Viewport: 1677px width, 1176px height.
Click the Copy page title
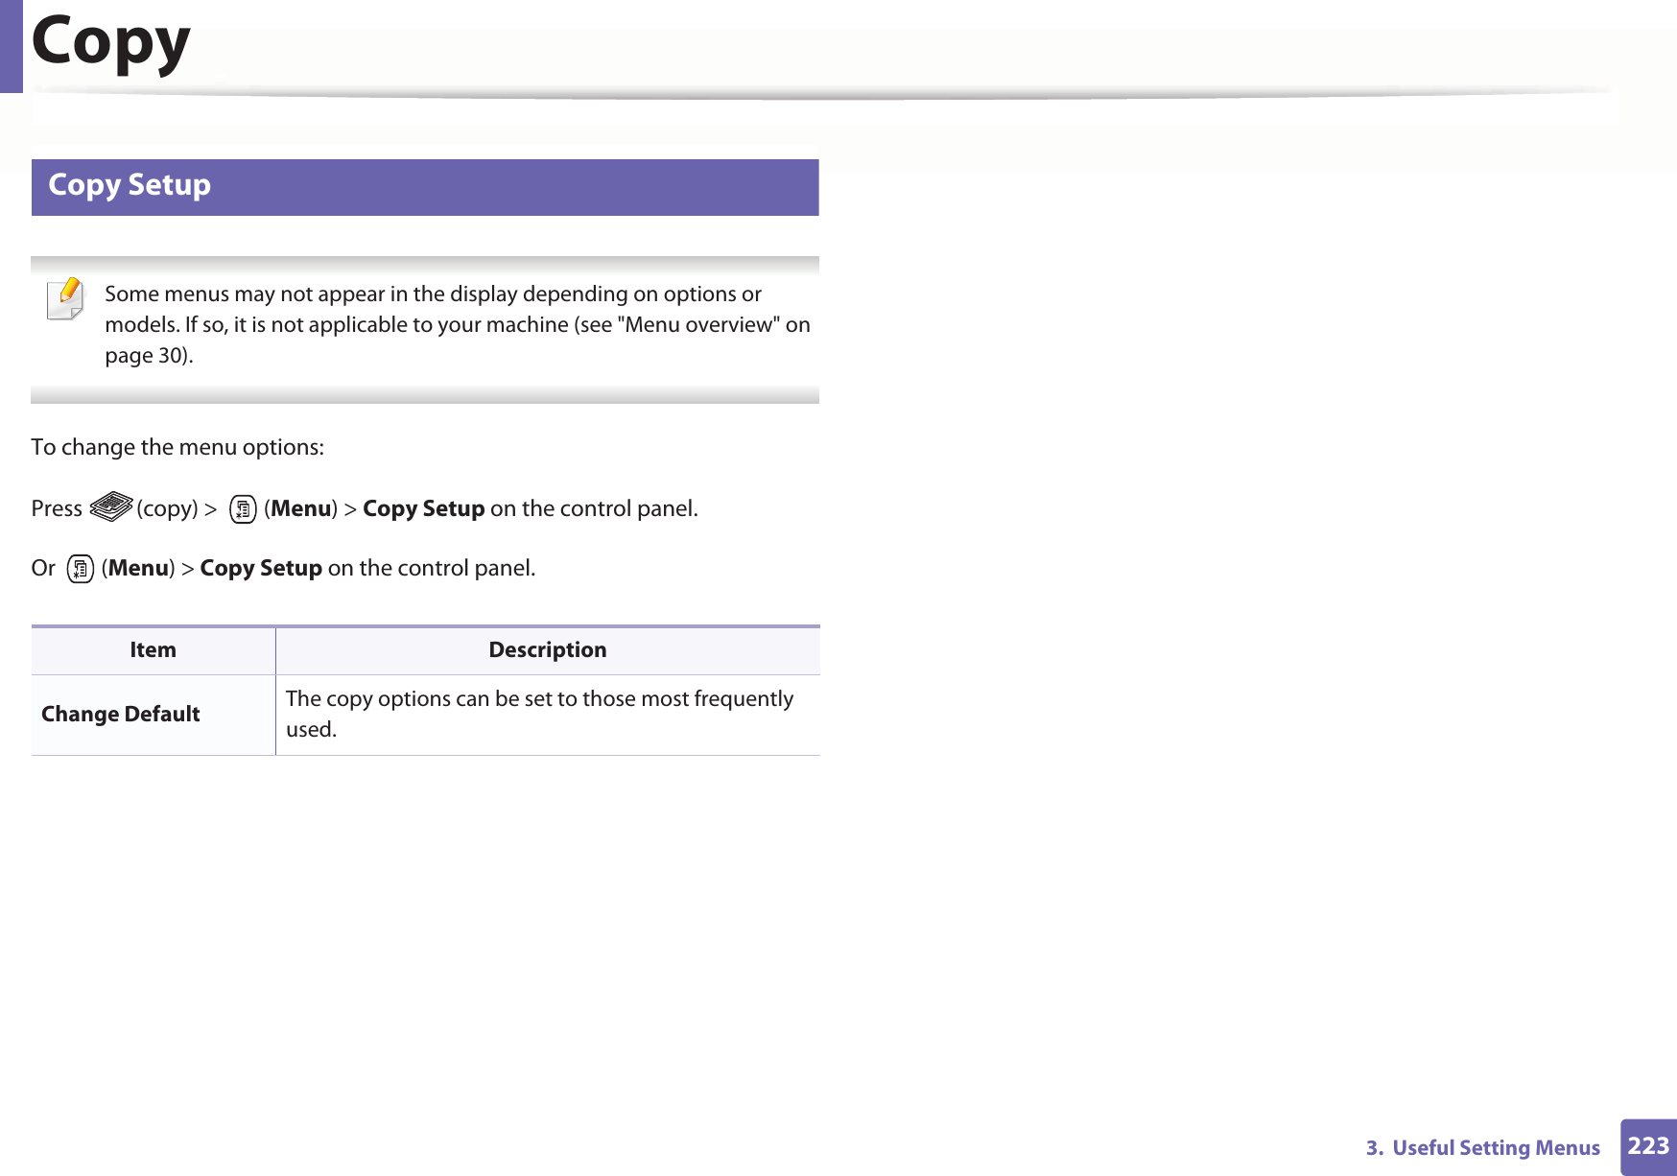click(x=111, y=42)
